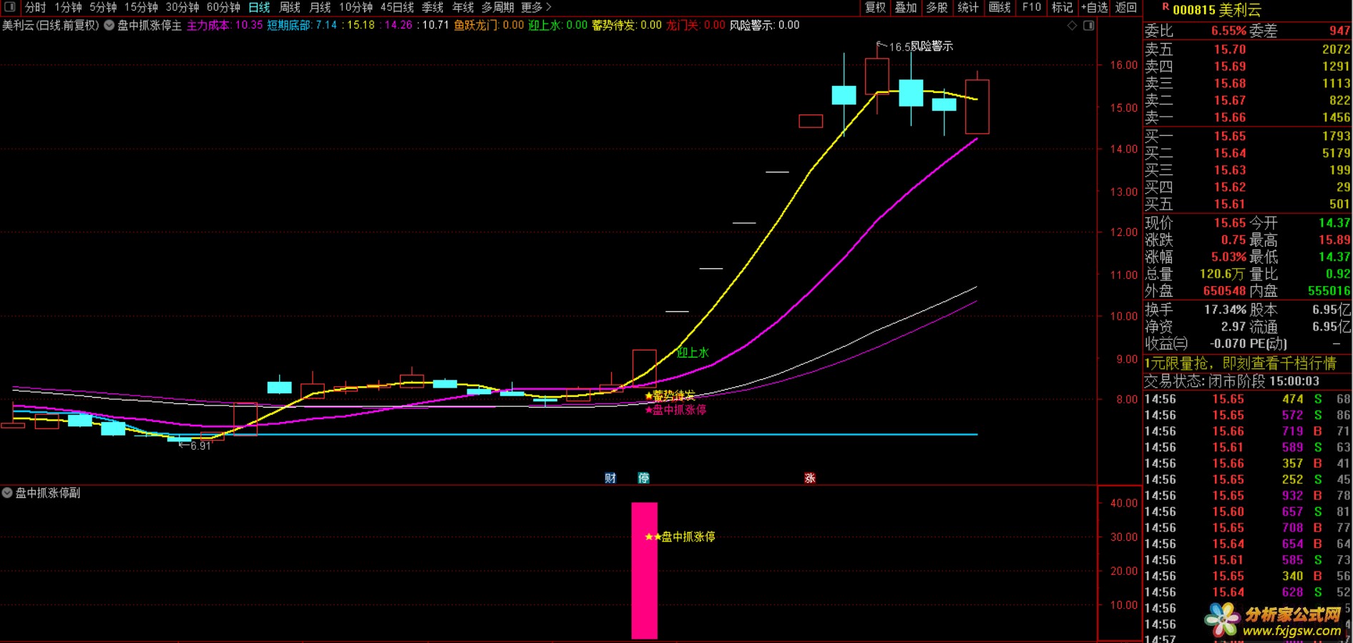Click the 总量 value 120.6万
Viewport: 1353px width, 643px height.
click(x=1222, y=274)
